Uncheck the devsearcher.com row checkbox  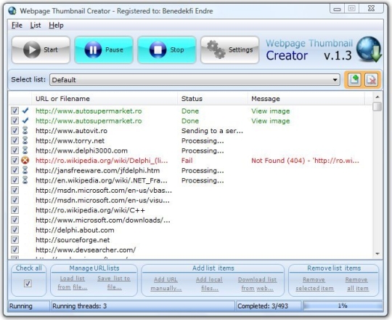point(15,249)
